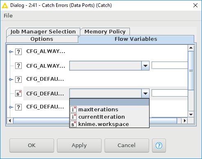Click string type icon of highlighted CFG_DEFAU... row
This screenshot has height=159, width=202.
click(18, 94)
